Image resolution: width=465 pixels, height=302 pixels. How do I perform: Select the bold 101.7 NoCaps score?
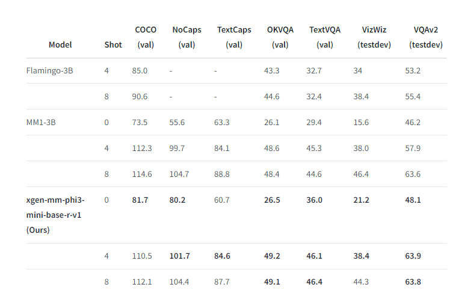click(x=180, y=256)
